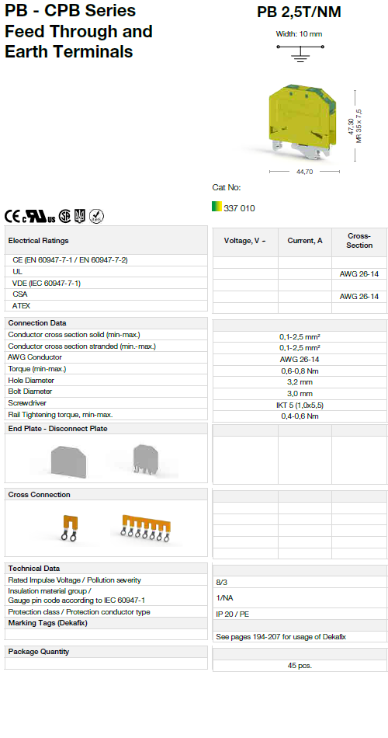The height and width of the screenshot is (738, 388).
Task: Click the green-yellow swatch beside 337 010
Action: click(217, 207)
